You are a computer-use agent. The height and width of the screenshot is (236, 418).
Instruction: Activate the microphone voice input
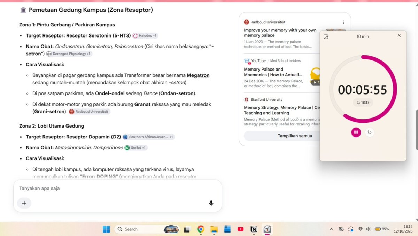point(211,203)
